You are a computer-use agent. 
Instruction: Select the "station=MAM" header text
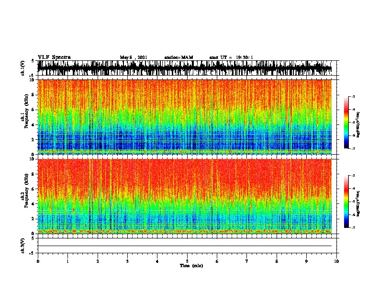(x=178, y=57)
